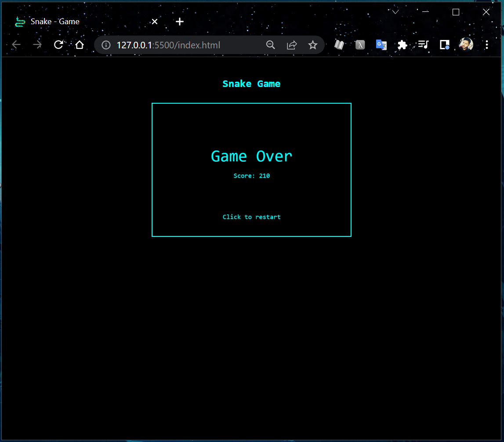Image resolution: width=504 pixels, height=442 pixels.
Task: Open the three-dot Chrome menu
Action: pos(487,44)
